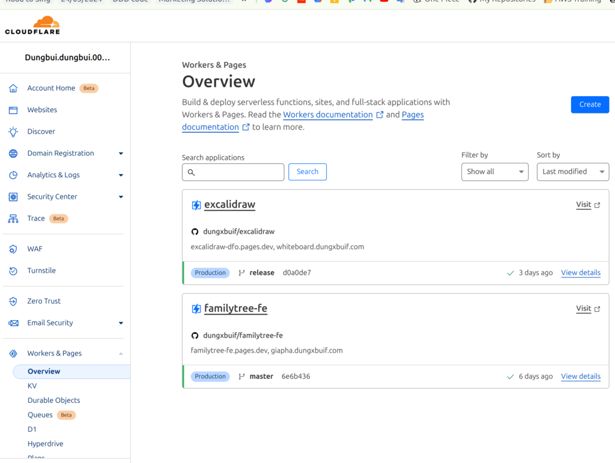The width and height of the screenshot is (615, 463).
Task: Open KV under Workers & Pages
Action: pos(32,386)
